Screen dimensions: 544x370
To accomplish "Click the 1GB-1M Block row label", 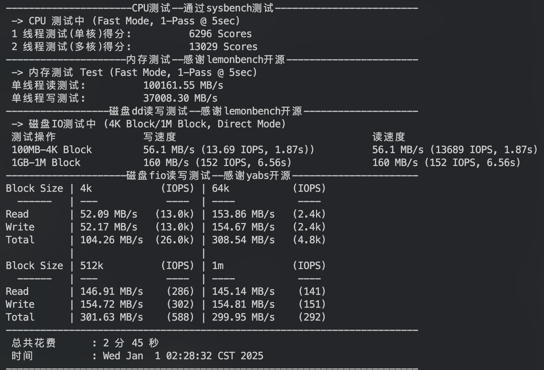I will pyautogui.click(x=46, y=163).
